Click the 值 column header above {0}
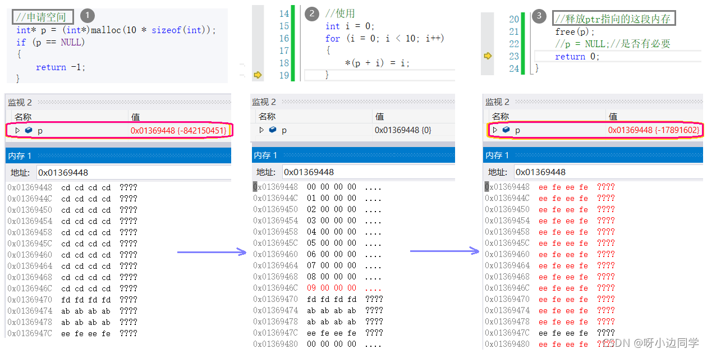Image resolution: width=707 pixels, height=353 pixels. click(x=380, y=117)
